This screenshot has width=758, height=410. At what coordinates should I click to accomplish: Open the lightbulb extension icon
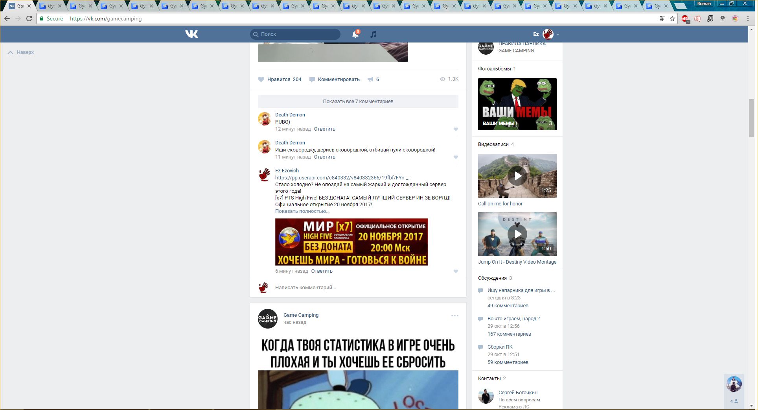(723, 18)
